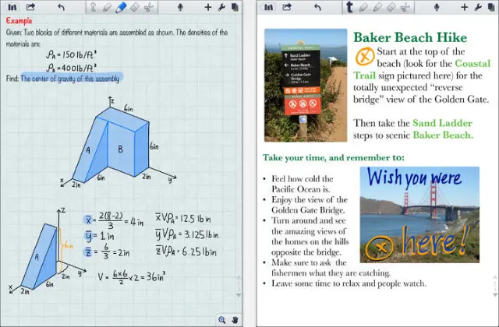Undo the last action in the math note
This screenshot has height=327, width=499.
point(62,7)
